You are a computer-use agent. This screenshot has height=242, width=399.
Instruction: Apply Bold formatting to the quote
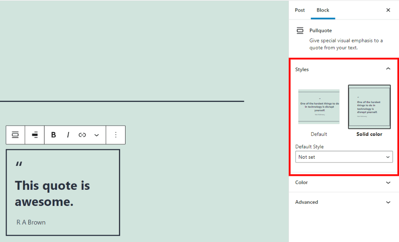(53, 135)
